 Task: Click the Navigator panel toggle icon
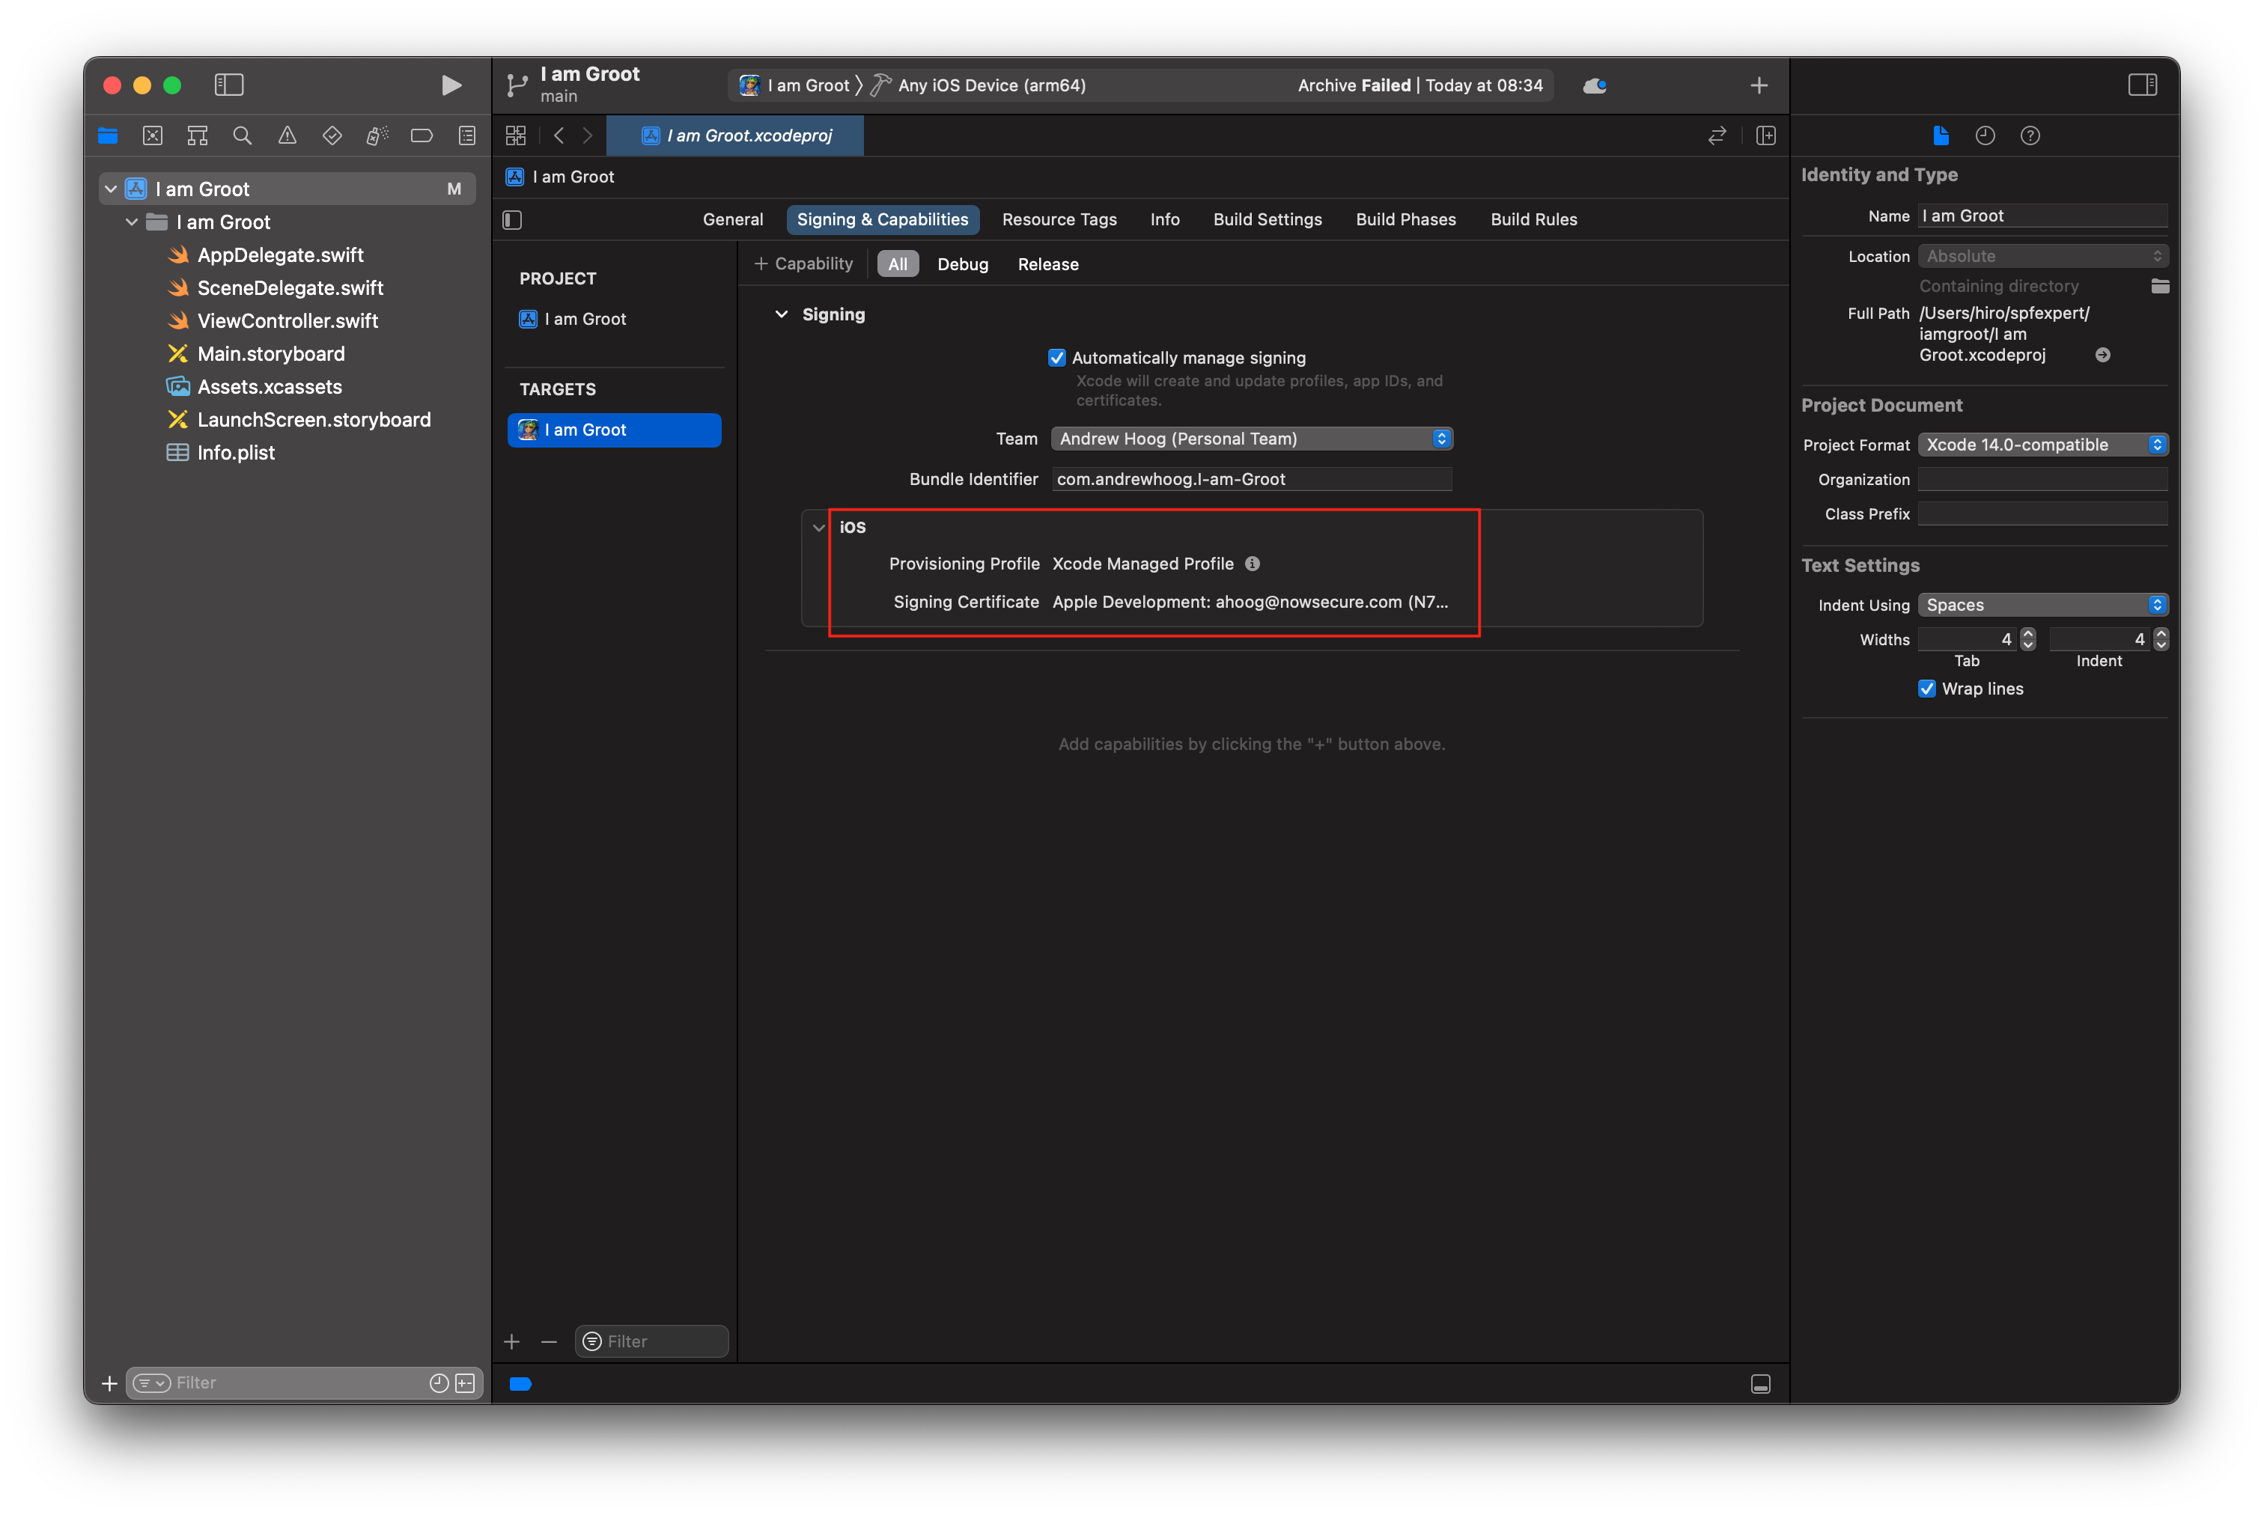point(228,83)
